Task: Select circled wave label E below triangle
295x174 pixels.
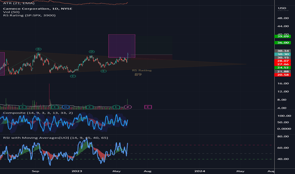Action: click(x=104, y=71)
